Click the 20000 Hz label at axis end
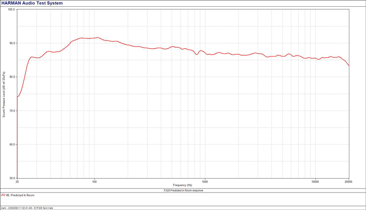Screen dimensions: 366x210 [x=348, y=182]
